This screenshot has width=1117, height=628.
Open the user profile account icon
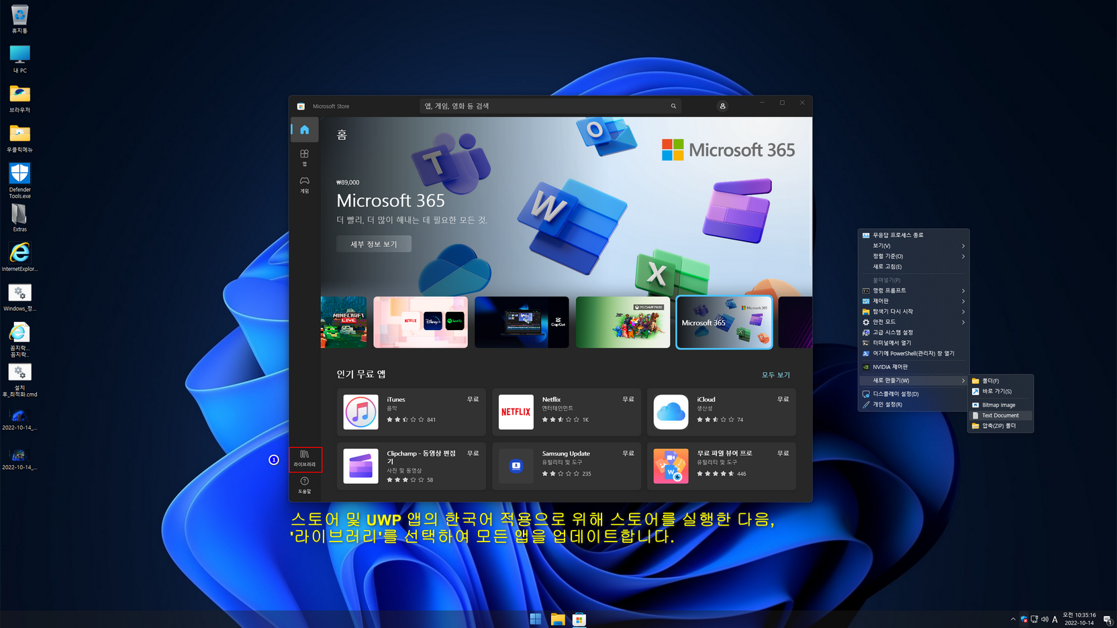click(722, 106)
